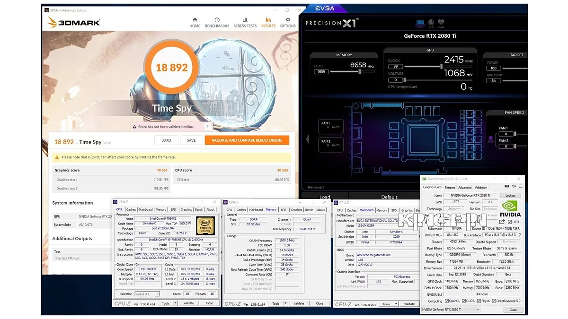Click the GPU voltage offset field showing 0

tap(395, 80)
